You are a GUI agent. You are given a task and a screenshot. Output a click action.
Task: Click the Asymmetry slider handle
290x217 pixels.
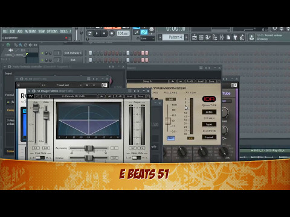tap(89, 148)
